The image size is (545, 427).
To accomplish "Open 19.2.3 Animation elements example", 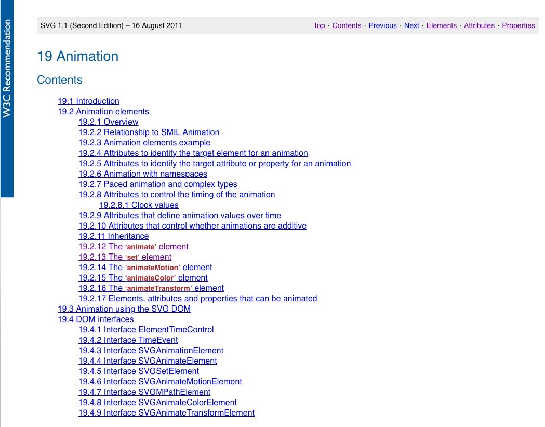I will [144, 143].
